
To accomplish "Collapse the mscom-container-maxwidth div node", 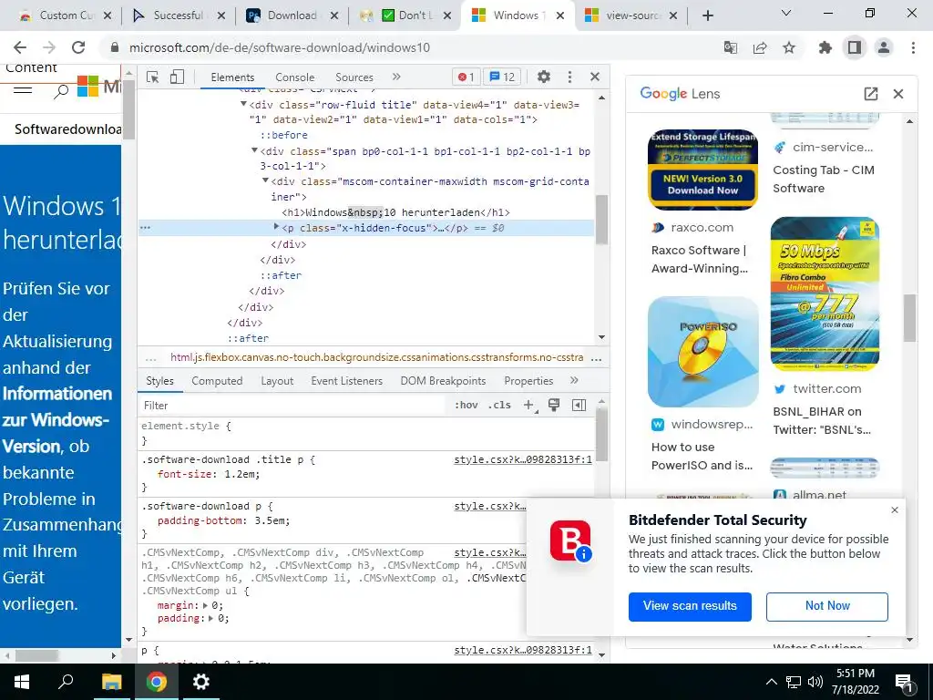I will (265, 180).
